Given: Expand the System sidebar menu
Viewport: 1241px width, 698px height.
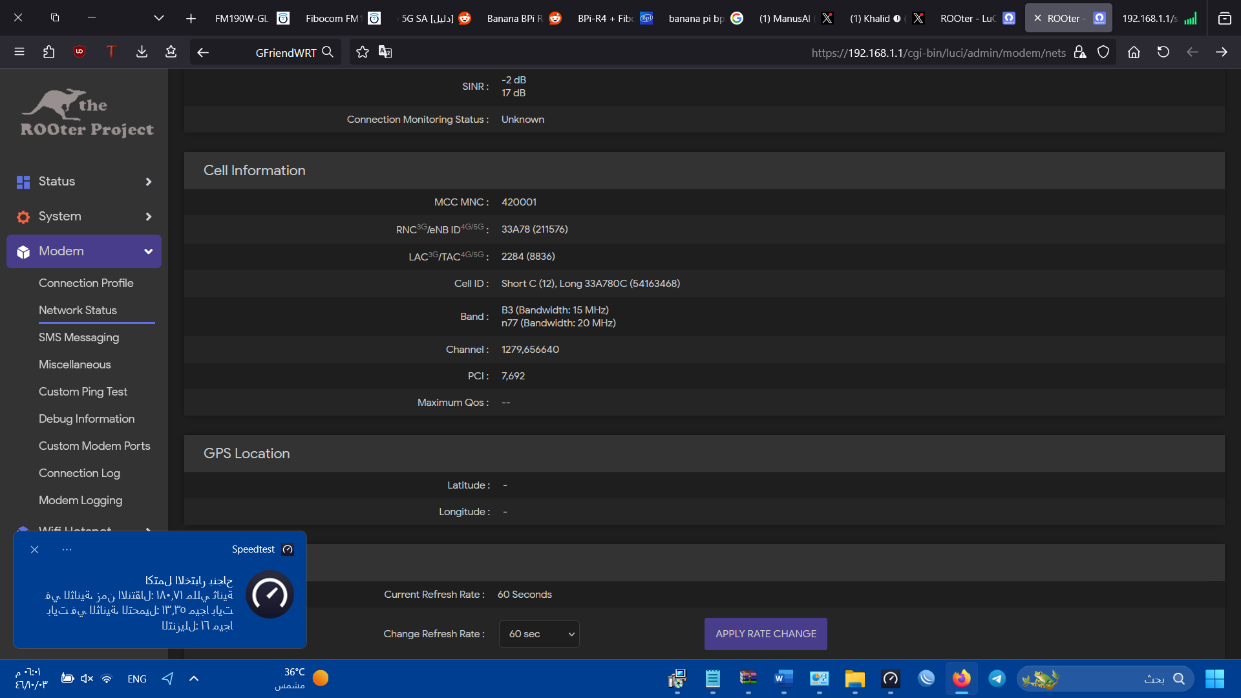Looking at the screenshot, I should [x=84, y=217].
